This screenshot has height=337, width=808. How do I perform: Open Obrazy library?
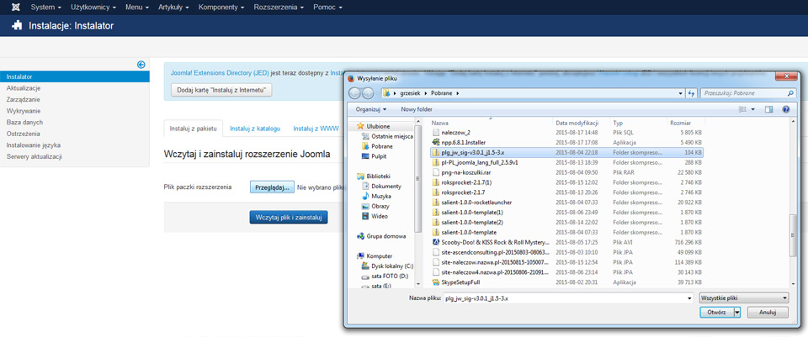tap(375, 206)
